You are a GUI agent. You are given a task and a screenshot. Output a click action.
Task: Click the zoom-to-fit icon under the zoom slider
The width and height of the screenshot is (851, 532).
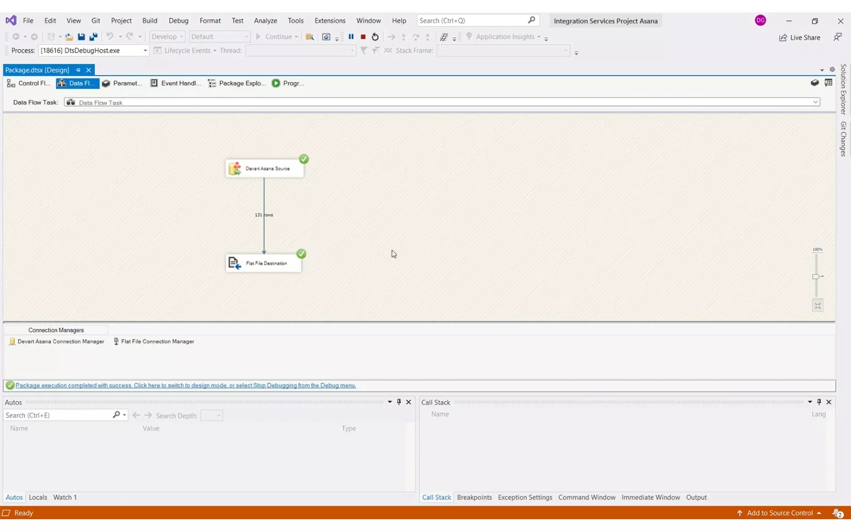(817, 306)
